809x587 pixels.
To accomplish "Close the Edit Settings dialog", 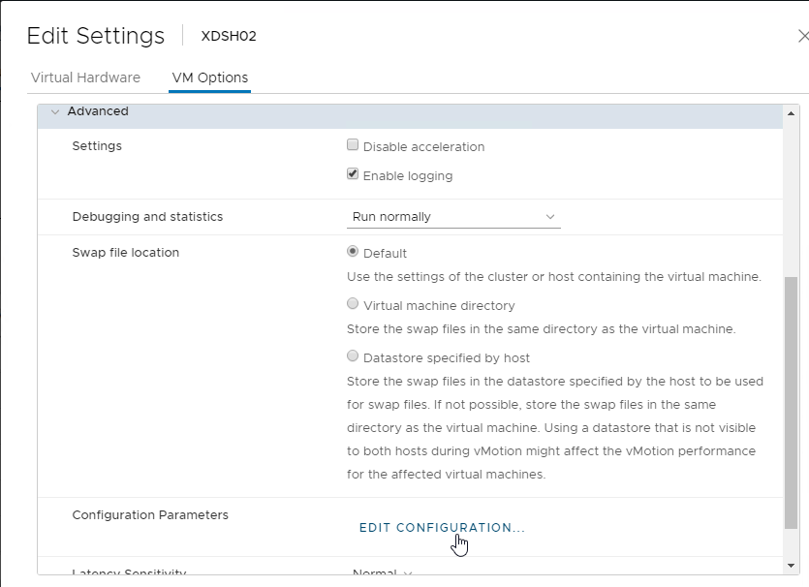I will [x=803, y=36].
